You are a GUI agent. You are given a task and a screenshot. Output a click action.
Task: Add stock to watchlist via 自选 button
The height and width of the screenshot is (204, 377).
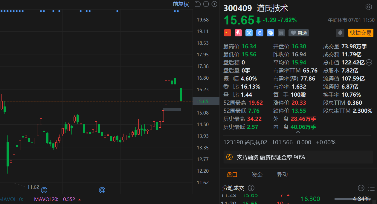coord(299,33)
